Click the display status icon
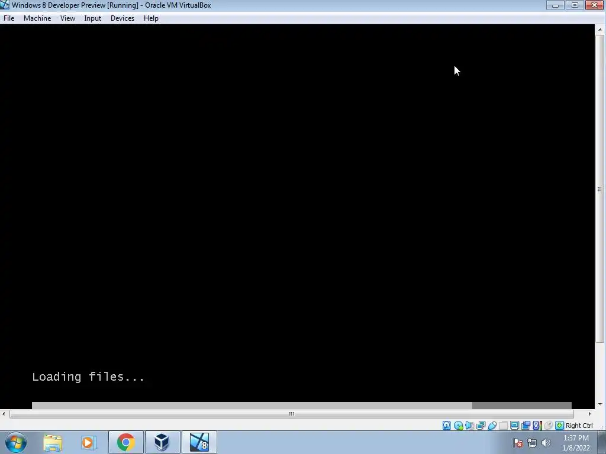Image resolution: width=606 pixels, height=454 pixels. pyautogui.click(x=514, y=426)
